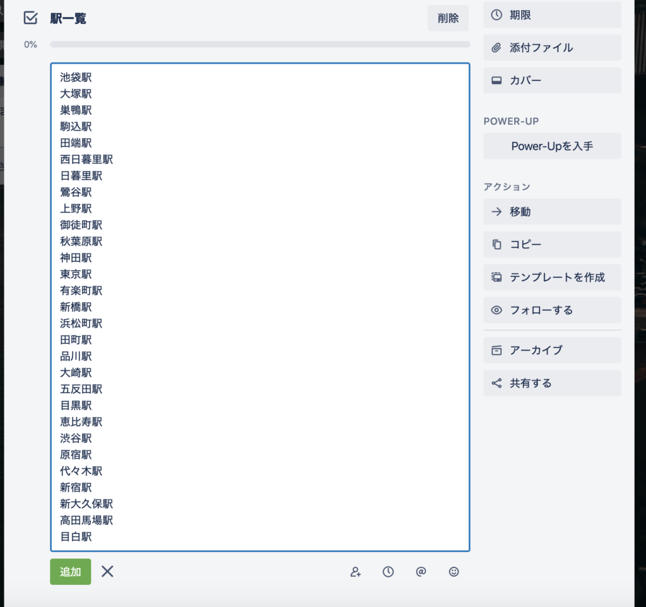Click the 五反田駅 line
This screenshot has height=607, width=646.
coord(81,390)
